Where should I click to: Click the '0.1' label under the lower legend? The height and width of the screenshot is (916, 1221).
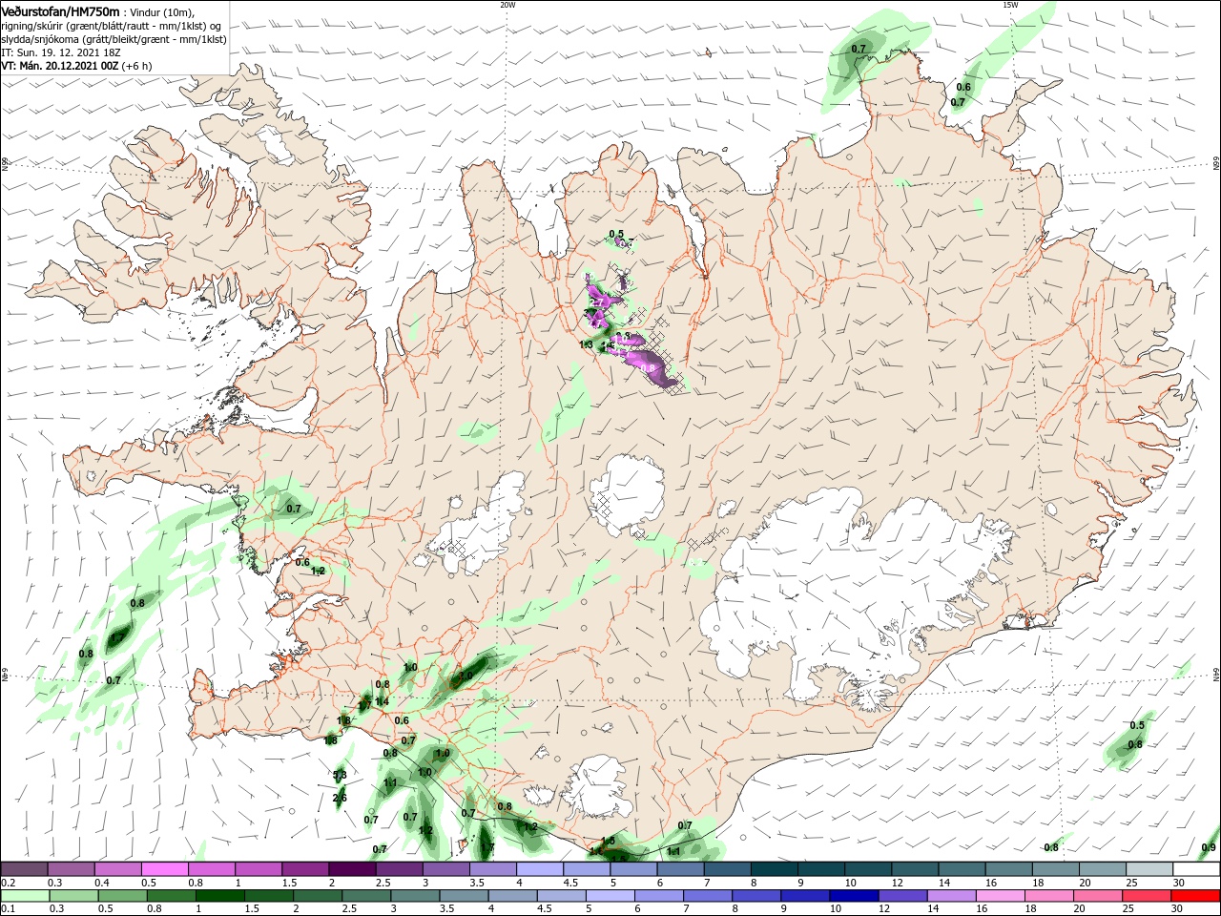pyautogui.click(x=9, y=909)
